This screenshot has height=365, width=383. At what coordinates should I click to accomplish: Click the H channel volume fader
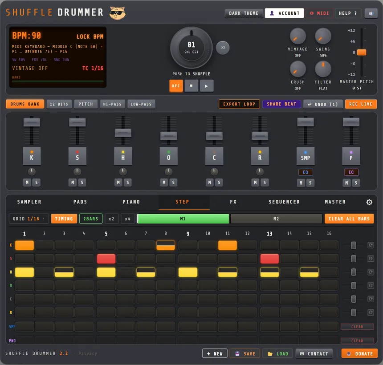(x=123, y=133)
